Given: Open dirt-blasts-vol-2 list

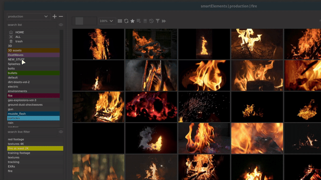Looking at the screenshot, I should point(33,82).
